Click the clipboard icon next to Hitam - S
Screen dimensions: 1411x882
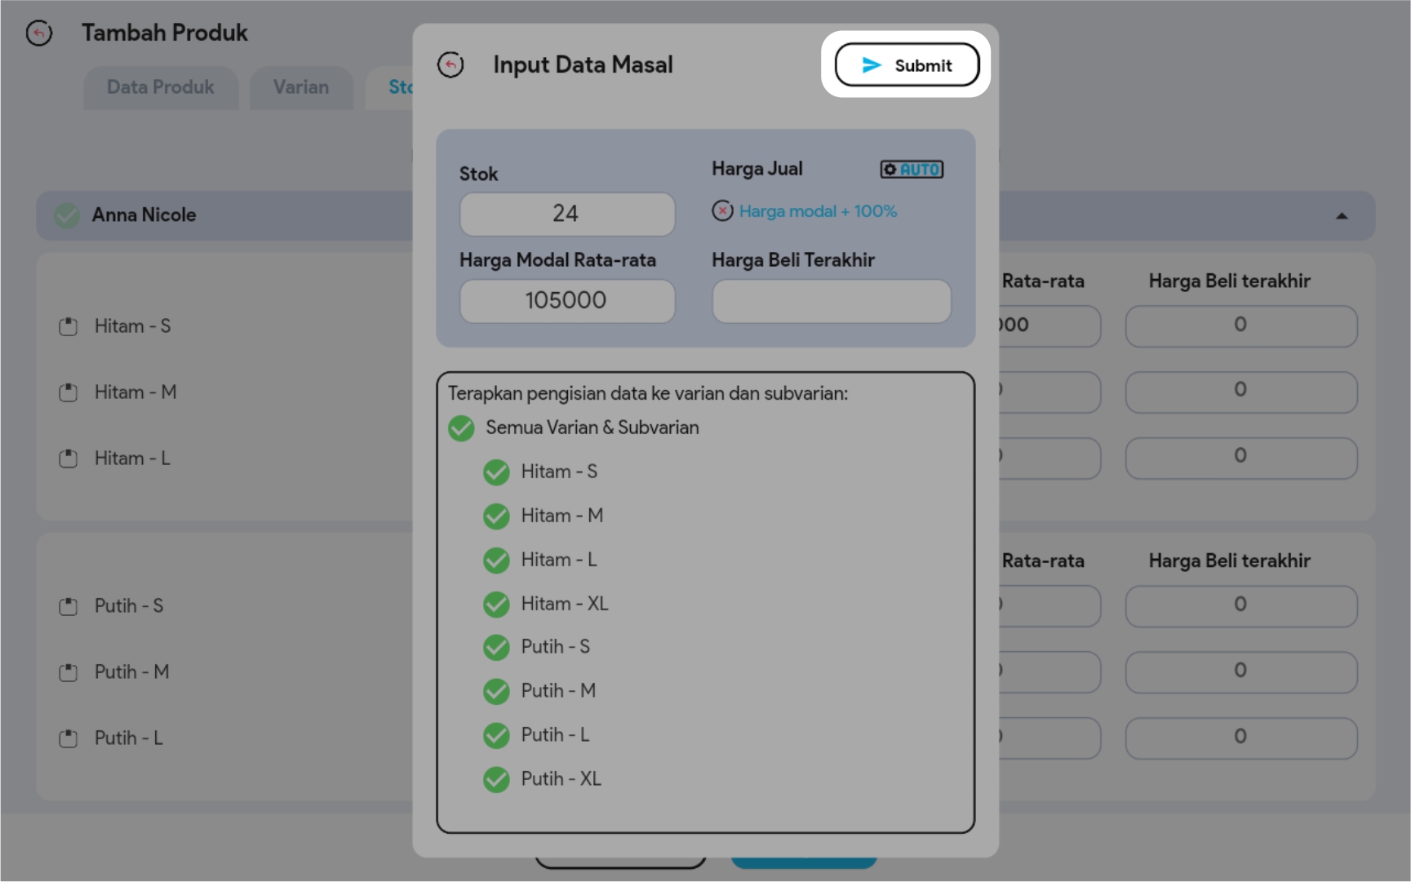pyautogui.click(x=69, y=327)
